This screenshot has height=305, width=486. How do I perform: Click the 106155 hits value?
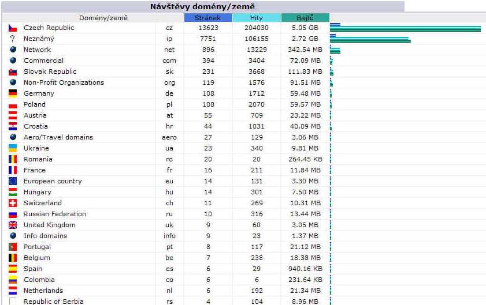pyautogui.click(x=257, y=39)
